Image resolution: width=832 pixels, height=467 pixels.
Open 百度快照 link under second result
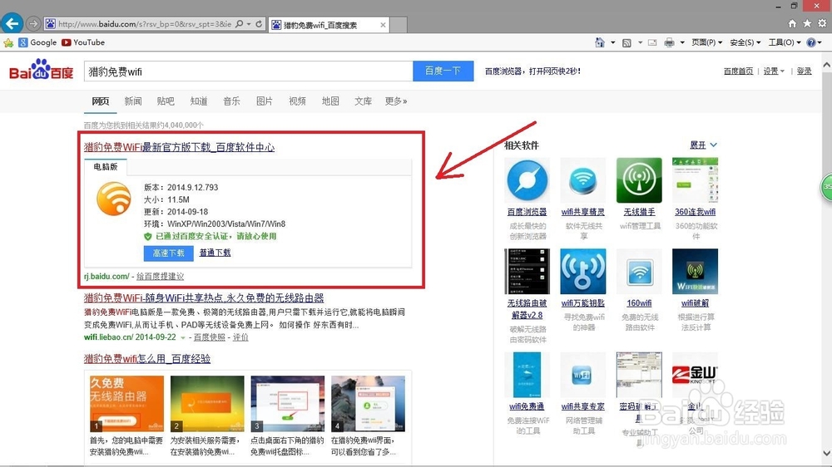point(210,337)
